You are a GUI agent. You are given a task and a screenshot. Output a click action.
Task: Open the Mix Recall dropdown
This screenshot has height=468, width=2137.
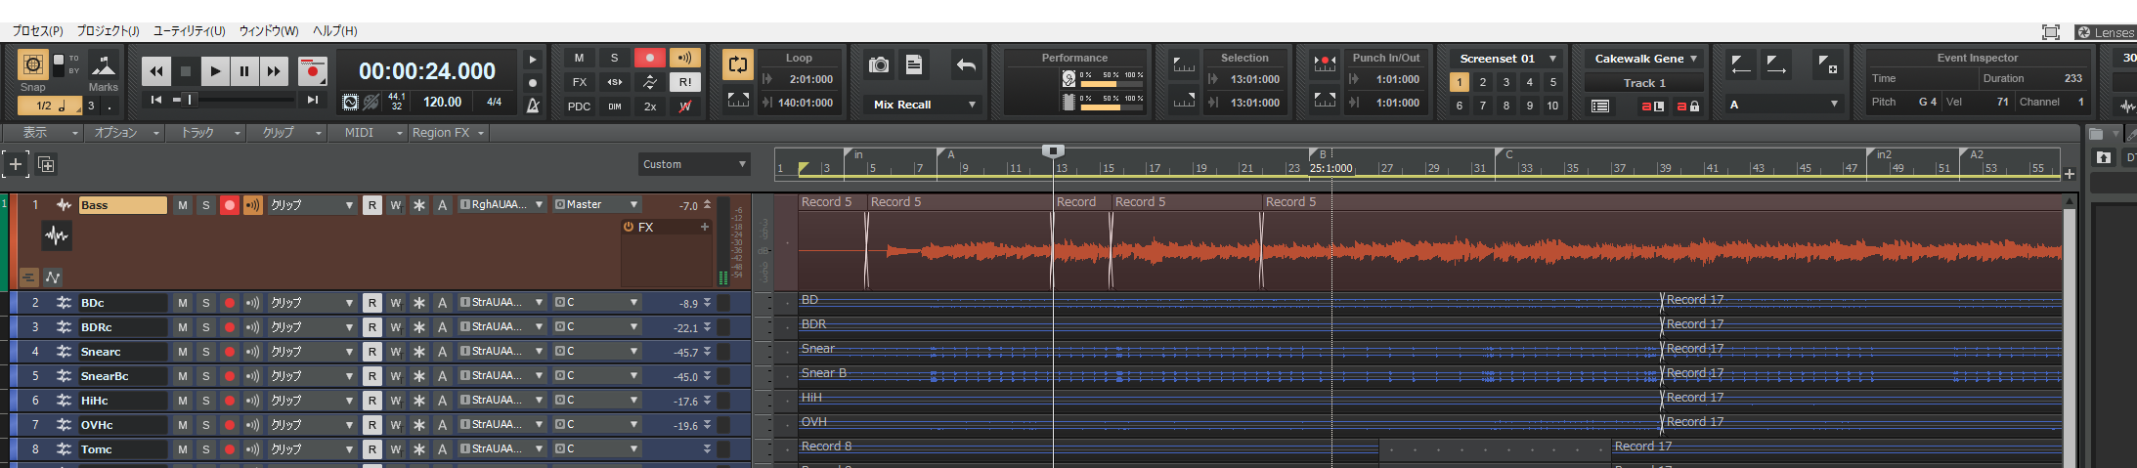click(x=972, y=105)
